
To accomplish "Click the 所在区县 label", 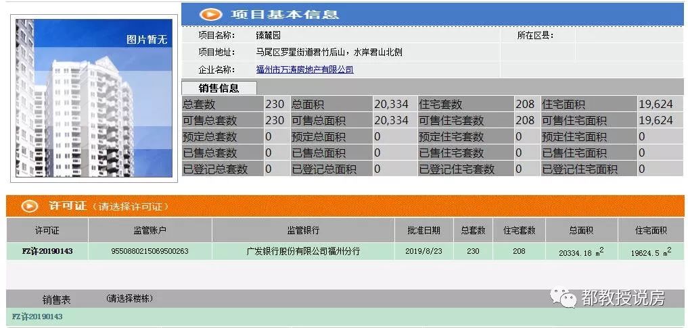I will coord(535,36).
